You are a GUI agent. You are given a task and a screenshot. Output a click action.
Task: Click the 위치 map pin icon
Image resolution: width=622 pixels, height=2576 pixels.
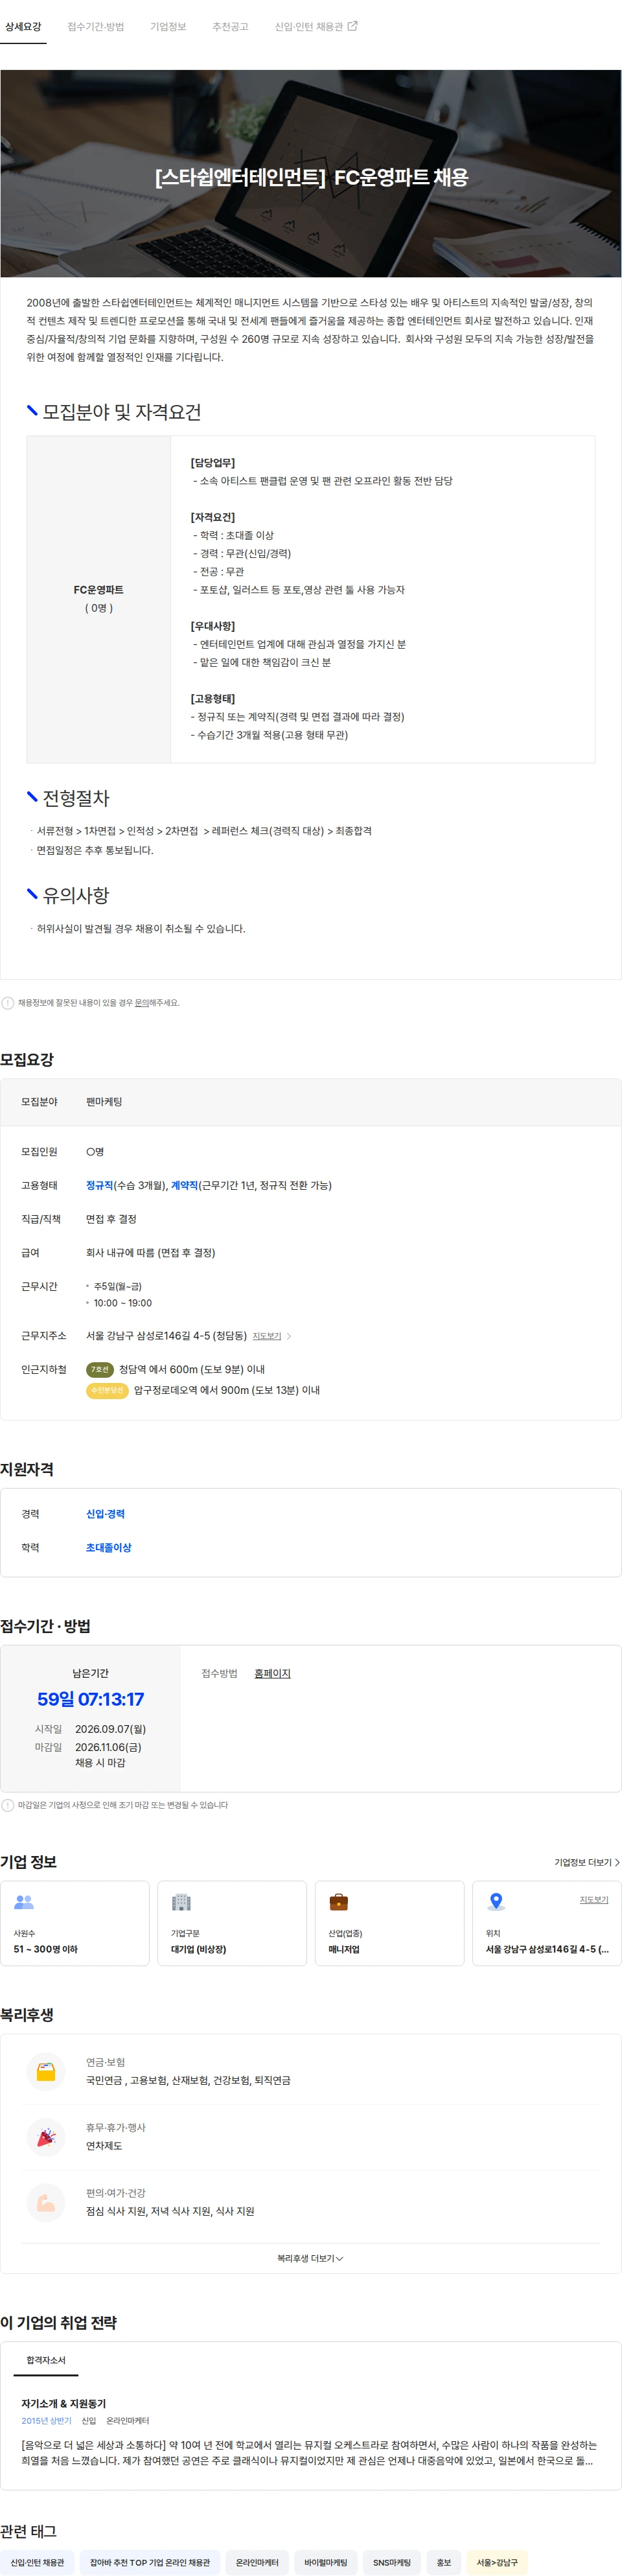(x=496, y=1901)
